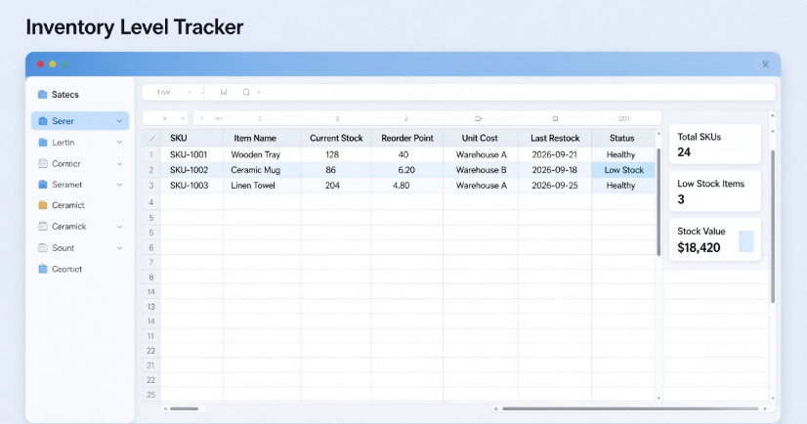Image resolution: width=807 pixels, height=424 pixels.
Task: Click the Last Restock column header
Action: pyautogui.click(x=555, y=138)
